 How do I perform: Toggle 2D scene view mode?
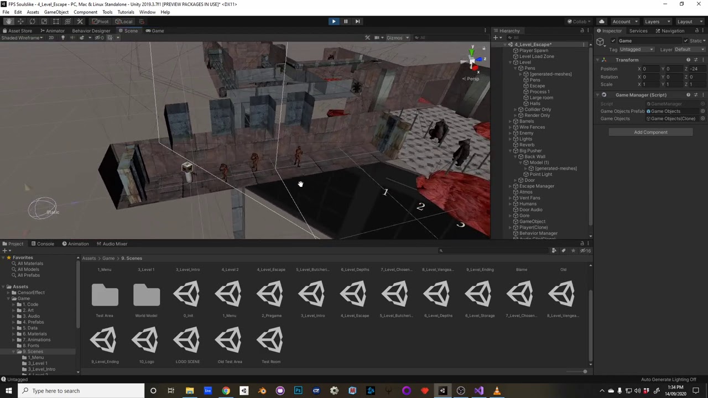(x=51, y=38)
